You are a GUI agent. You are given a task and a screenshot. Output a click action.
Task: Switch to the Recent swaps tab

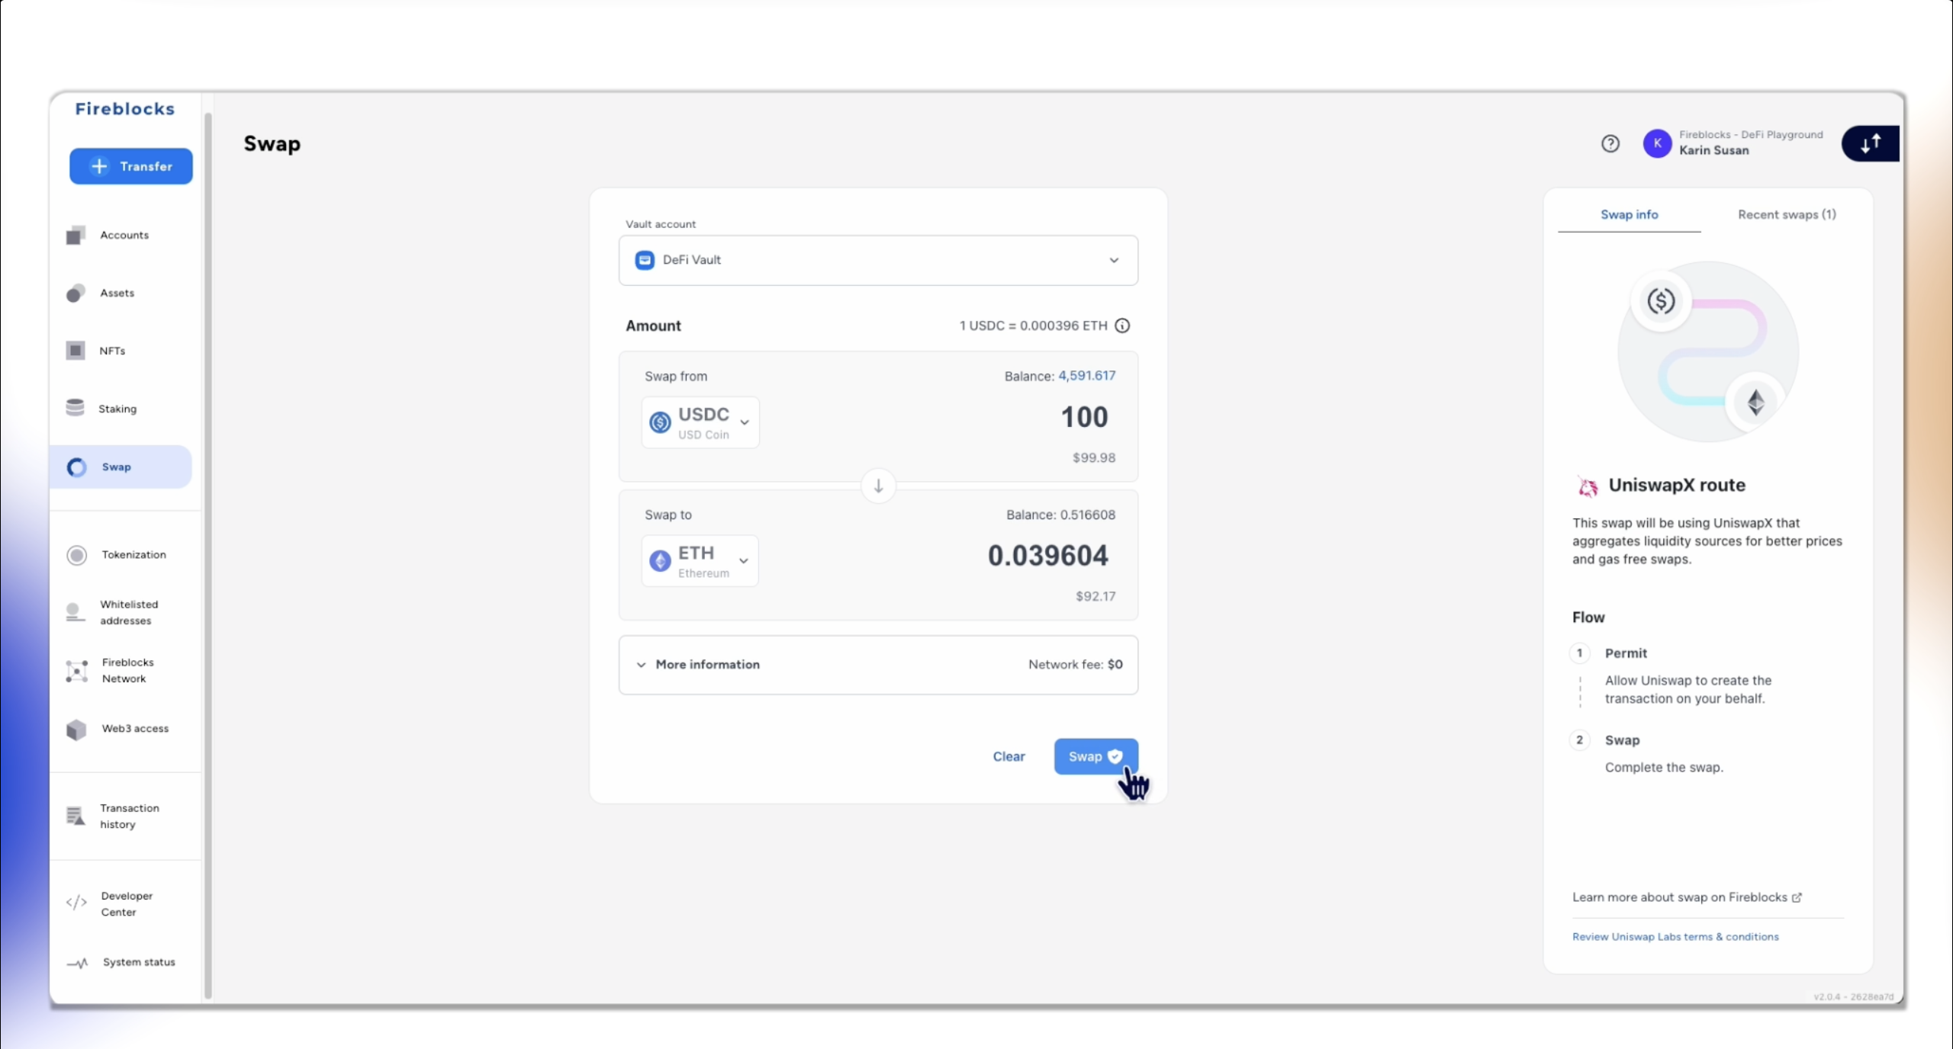pos(1787,214)
